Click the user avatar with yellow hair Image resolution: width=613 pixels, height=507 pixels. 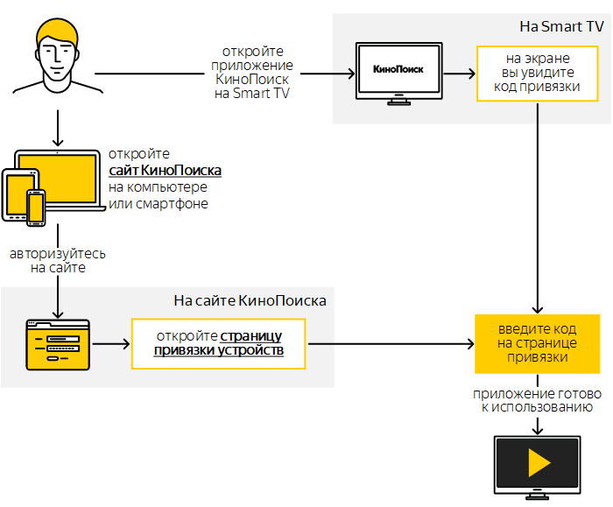[x=58, y=55]
